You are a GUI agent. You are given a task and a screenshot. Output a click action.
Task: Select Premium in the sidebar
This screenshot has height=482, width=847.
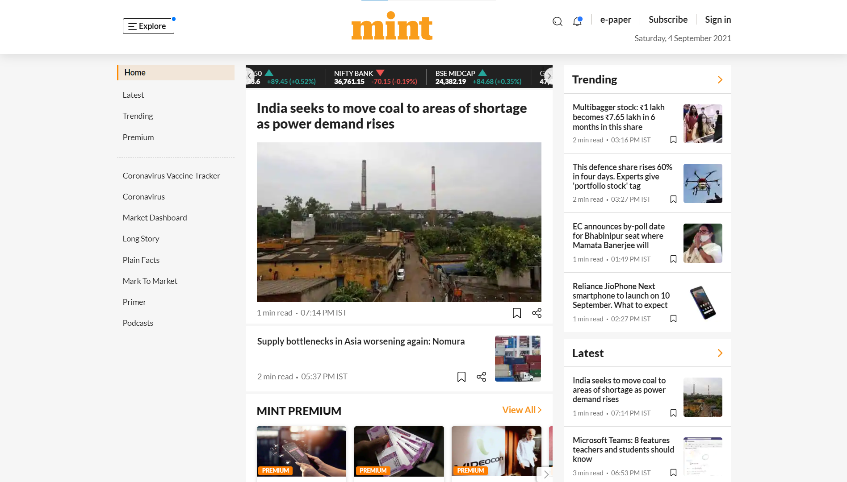(x=138, y=137)
